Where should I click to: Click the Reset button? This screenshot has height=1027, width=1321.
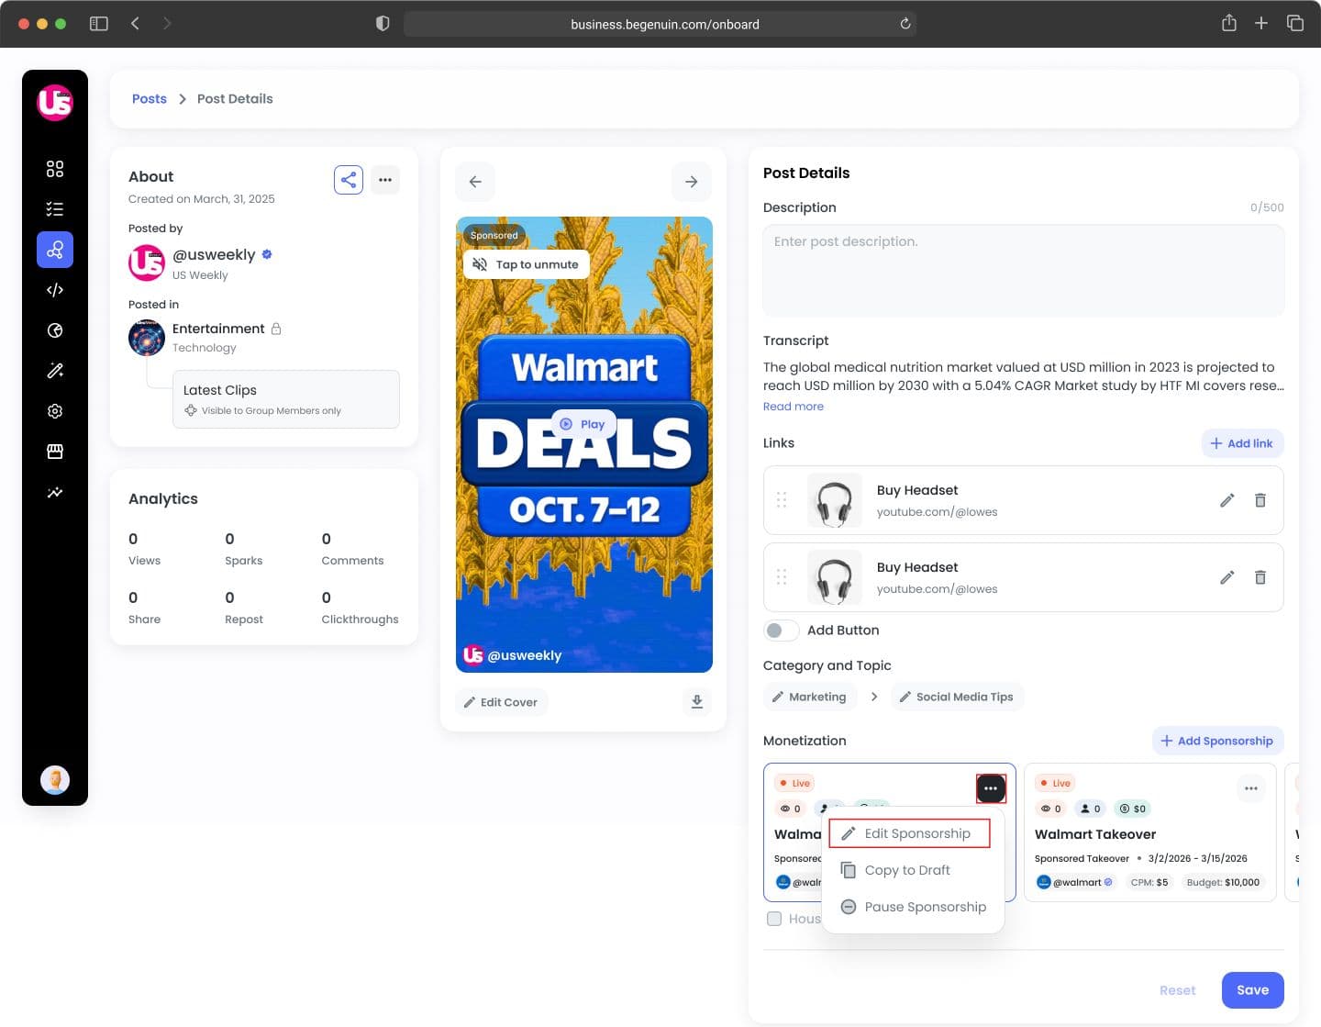[x=1178, y=990]
